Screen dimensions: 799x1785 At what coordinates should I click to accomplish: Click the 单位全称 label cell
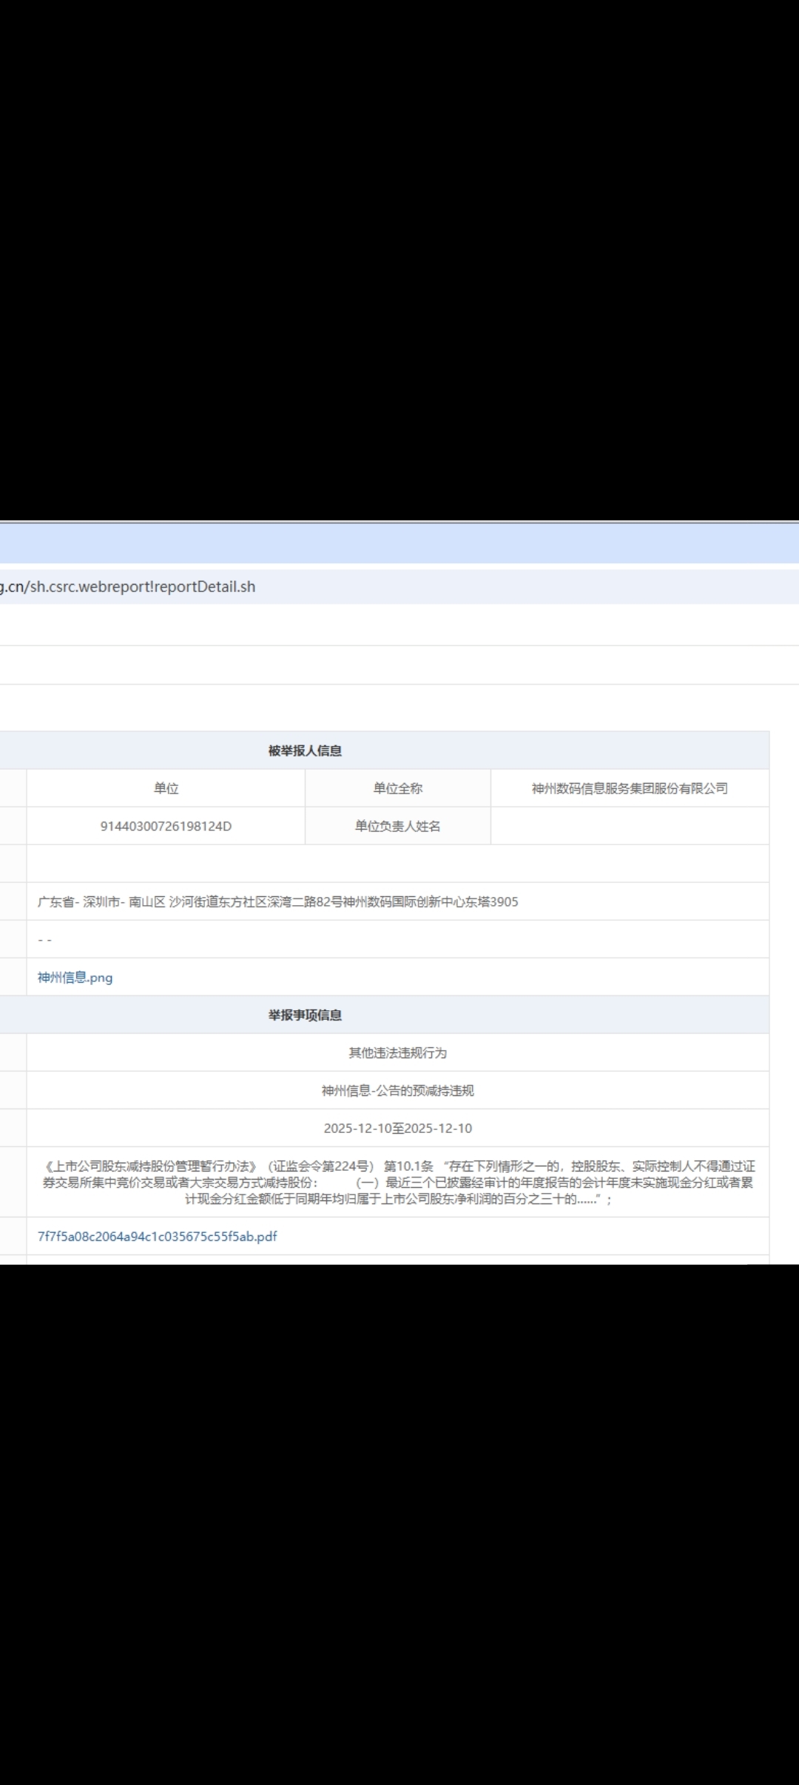(398, 788)
